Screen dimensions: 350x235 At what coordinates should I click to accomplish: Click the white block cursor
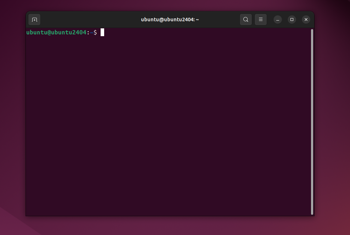point(102,33)
